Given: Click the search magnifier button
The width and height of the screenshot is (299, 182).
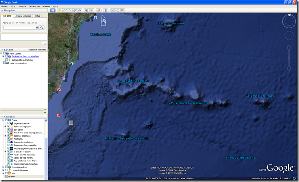Looking at the screenshot, I should (42, 28).
